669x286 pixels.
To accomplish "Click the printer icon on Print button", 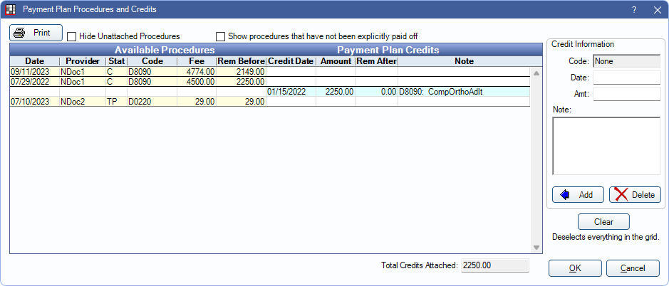I will 20,33.
